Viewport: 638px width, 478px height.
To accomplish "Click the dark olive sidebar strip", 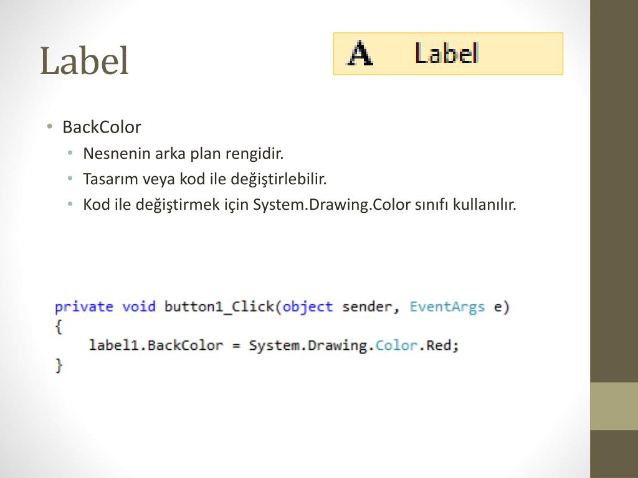I will click(x=614, y=191).
